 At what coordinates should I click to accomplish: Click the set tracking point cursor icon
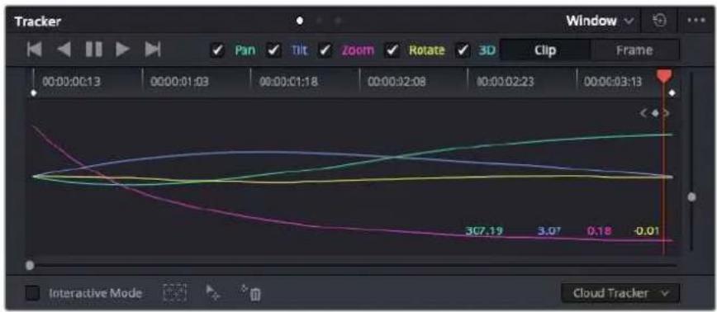[x=212, y=293]
